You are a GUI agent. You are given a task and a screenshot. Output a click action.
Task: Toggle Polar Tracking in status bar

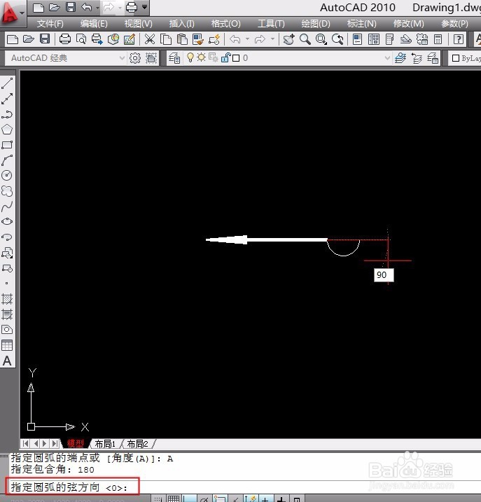[204, 498]
